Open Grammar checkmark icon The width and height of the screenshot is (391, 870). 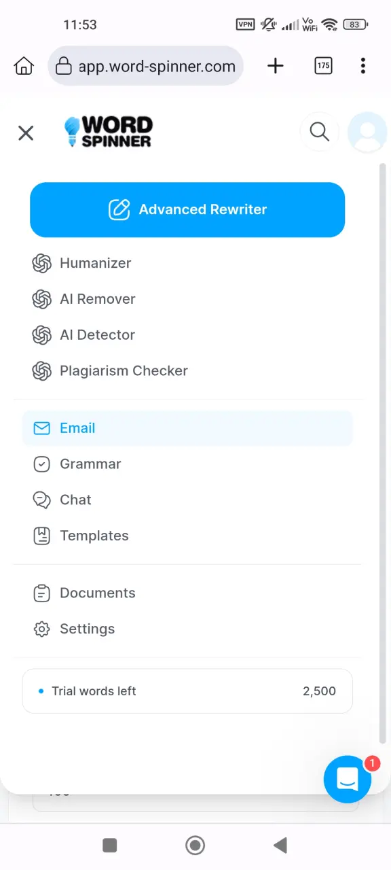point(42,464)
